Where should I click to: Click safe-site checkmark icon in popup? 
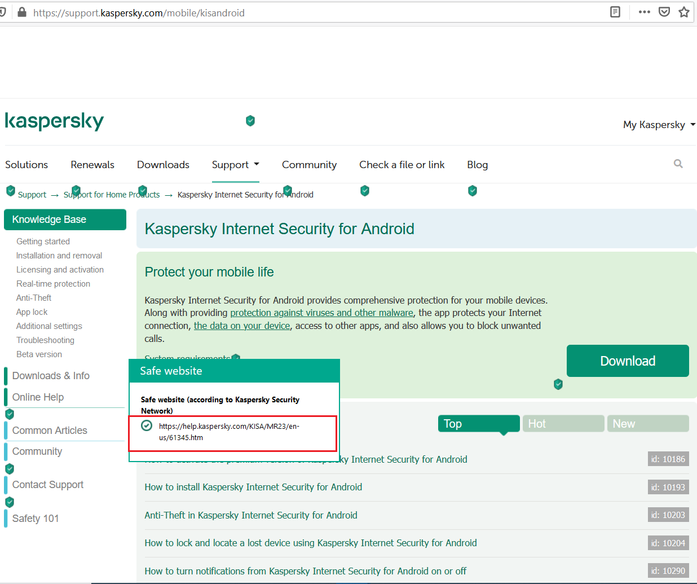pos(147,425)
